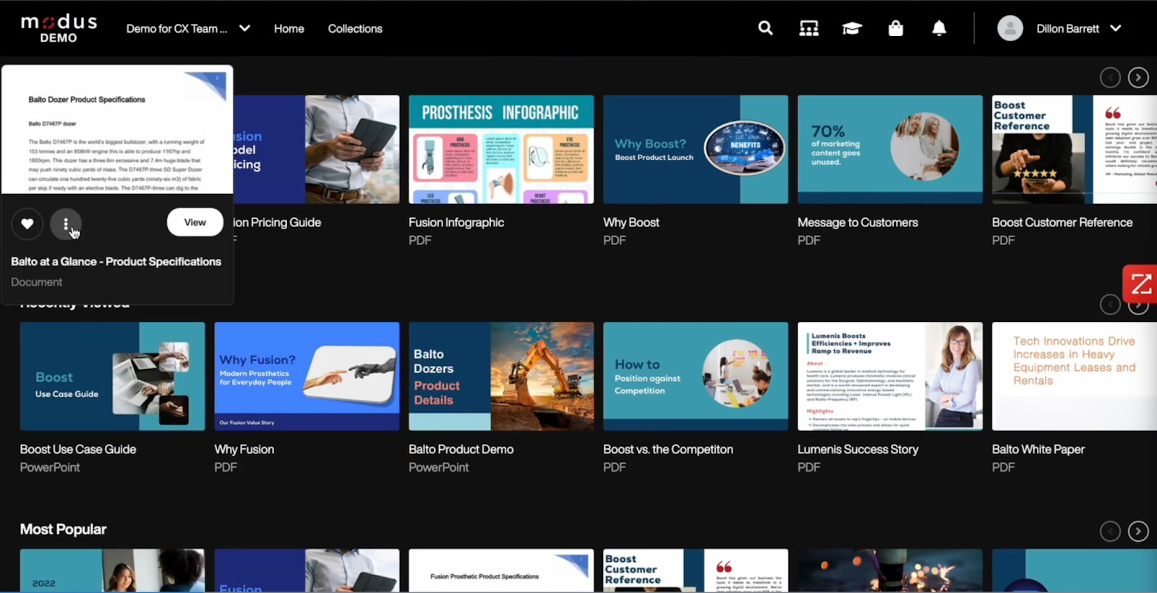Open Balto Dozers Product Details thumbnail
Image resolution: width=1157 pixels, height=593 pixels.
(x=501, y=376)
